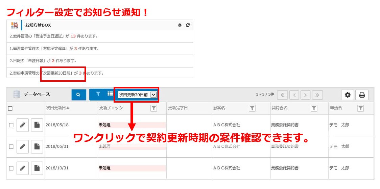Check the 2018/05/18 row checkbox
Screen dimensions: 380x189
[11, 125]
